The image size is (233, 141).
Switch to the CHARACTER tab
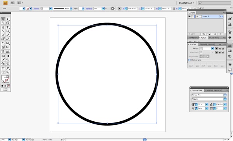196,90
